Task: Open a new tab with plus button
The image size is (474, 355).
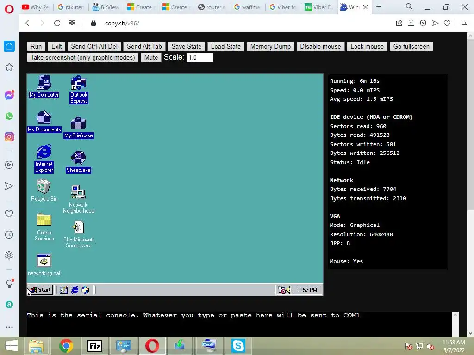Action: coord(379,7)
